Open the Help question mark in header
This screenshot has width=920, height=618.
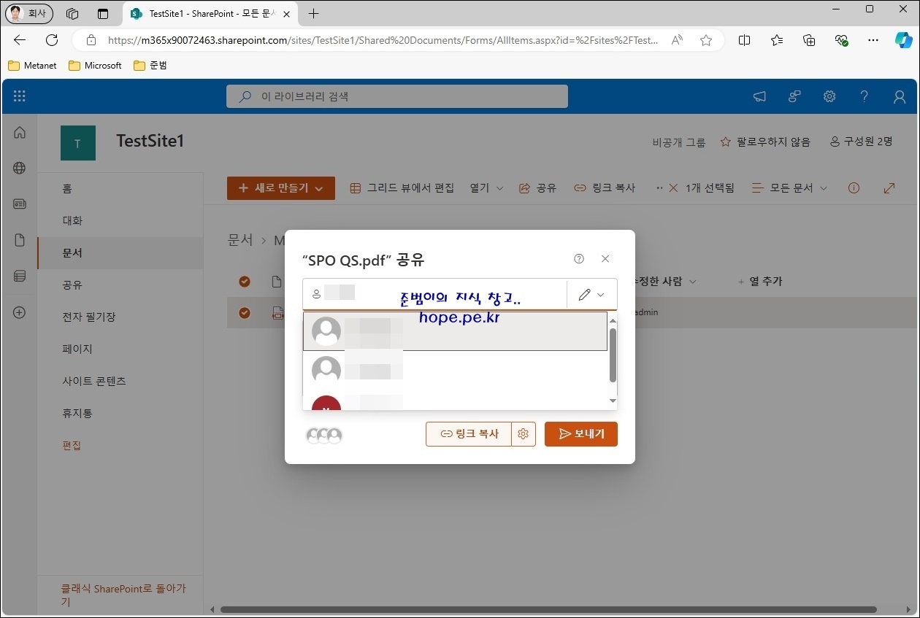pyautogui.click(x=865, y=96)
